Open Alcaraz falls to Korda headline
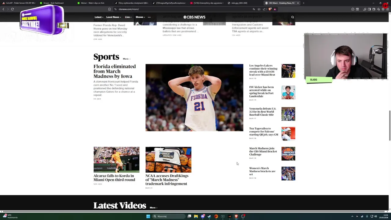This screenshot has height=220, width=391. click(114, 178)
